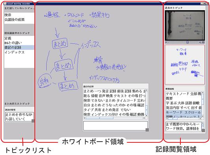Select overview row starting 字 並ぶ 大体
Image resolution: width=210 pixels, height=155 pixels.
[184, 103]
